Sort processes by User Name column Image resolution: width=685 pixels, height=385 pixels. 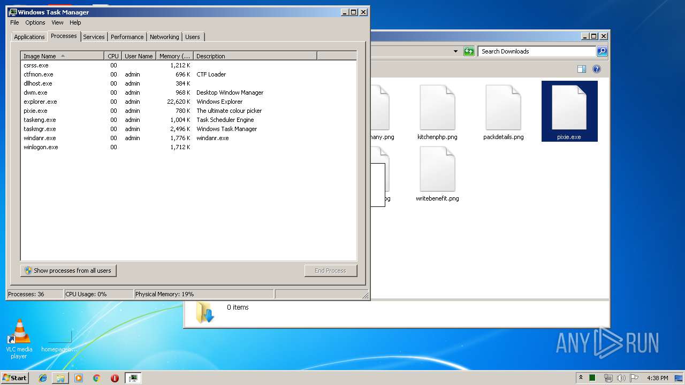click(139, 56)
